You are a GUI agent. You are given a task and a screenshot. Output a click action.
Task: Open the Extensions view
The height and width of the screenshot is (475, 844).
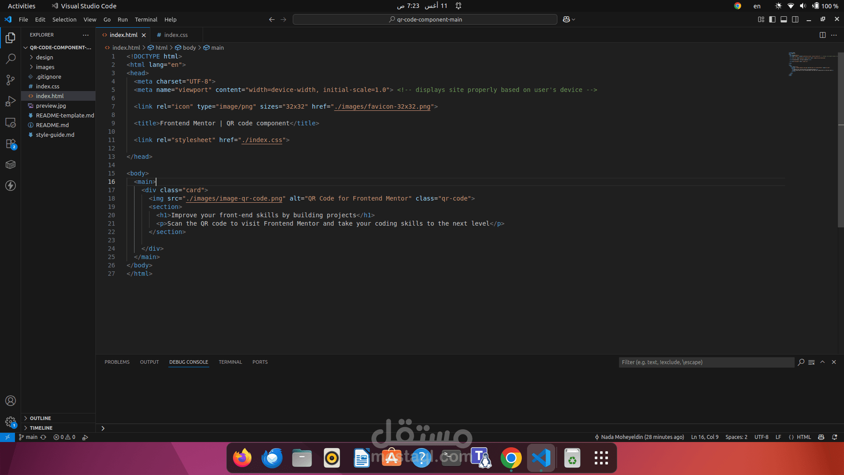tap(11, 144)
